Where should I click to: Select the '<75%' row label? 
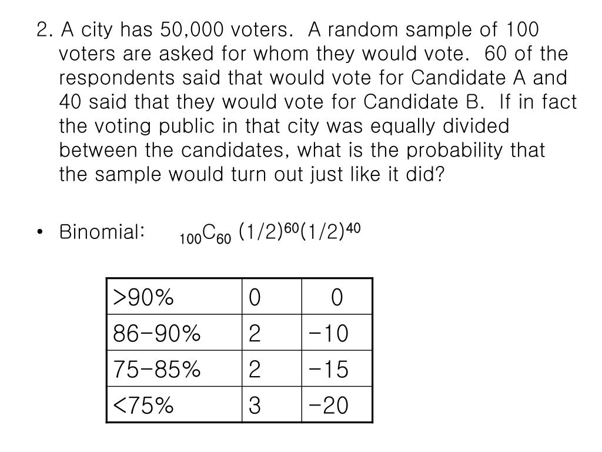tap(174, 404)
